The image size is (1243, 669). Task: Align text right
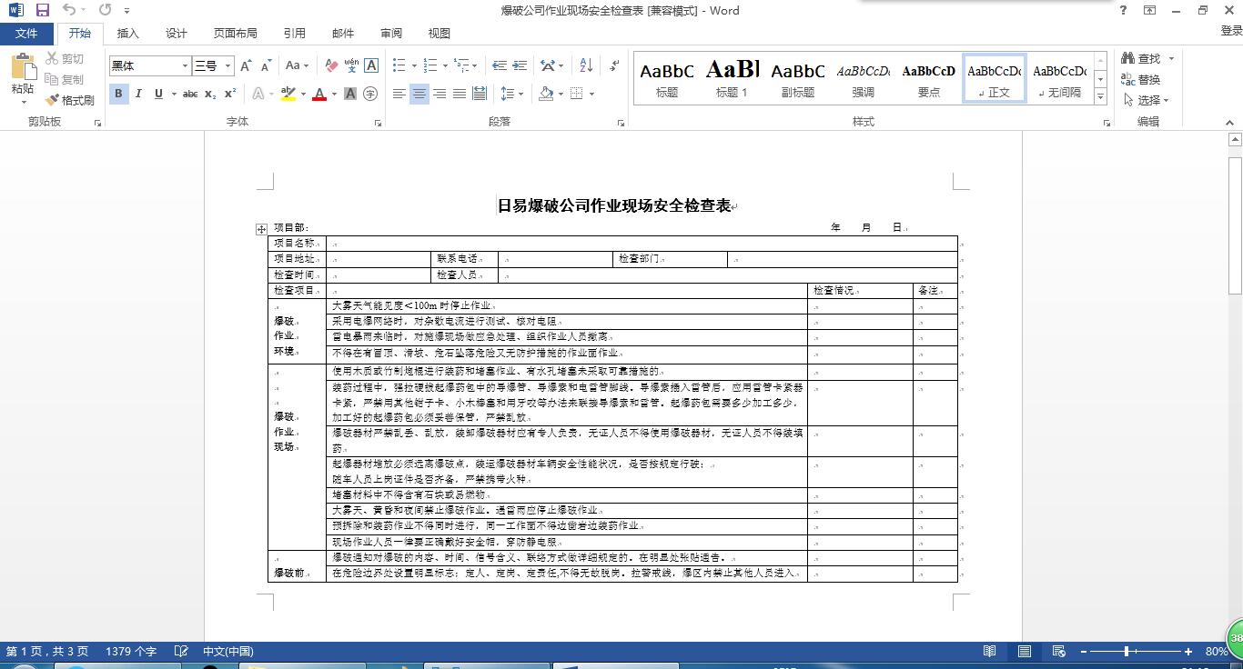(x=440, y=94)
